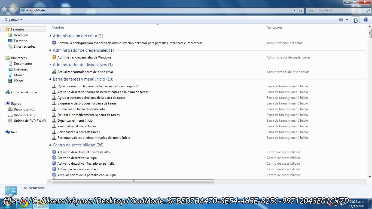Viewport: 372px width, 209px height.
Task: Click the Música library icon
Action: pos(10,75)
